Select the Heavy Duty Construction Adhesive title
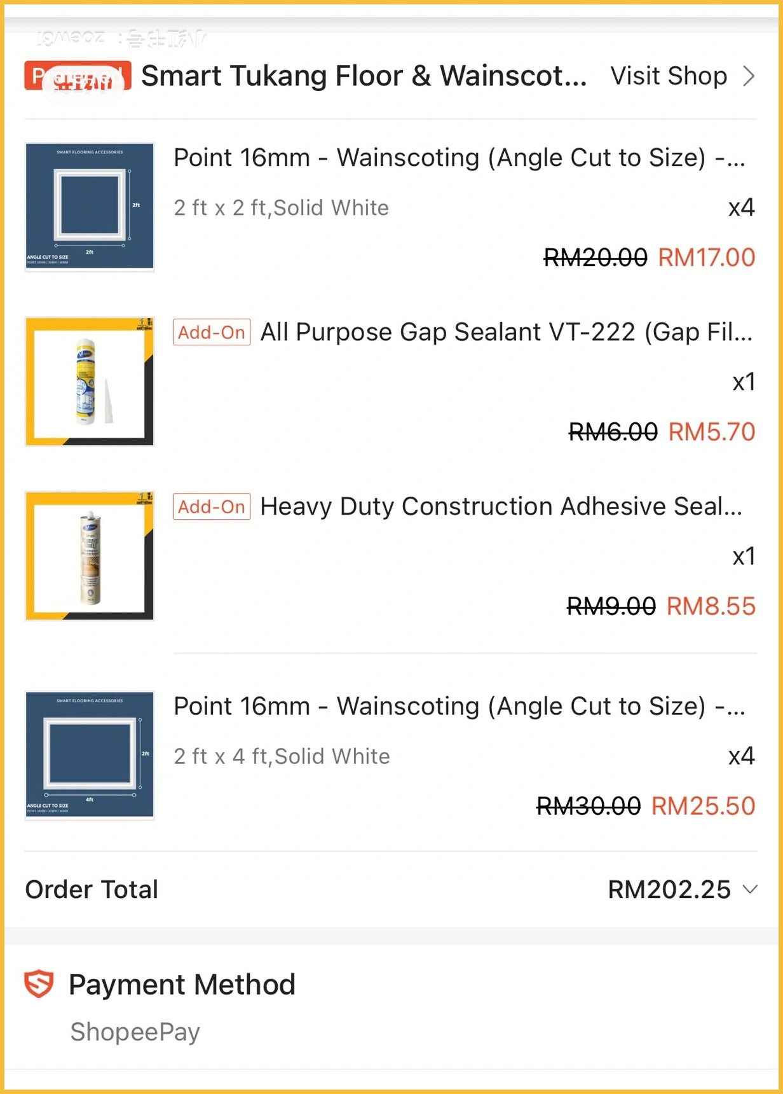 pos(501,506)
